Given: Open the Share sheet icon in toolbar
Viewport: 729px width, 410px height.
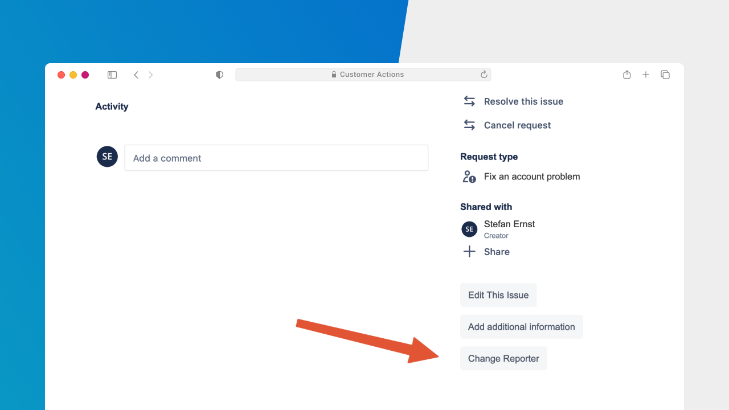Looking at the screenshot, I should point(626,75).
